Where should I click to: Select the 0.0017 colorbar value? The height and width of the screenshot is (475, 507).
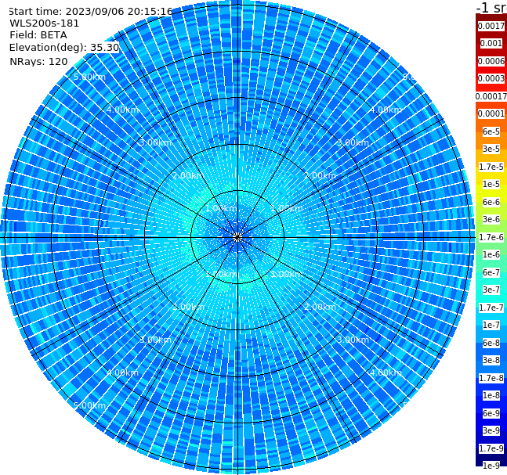coord(491,26)
